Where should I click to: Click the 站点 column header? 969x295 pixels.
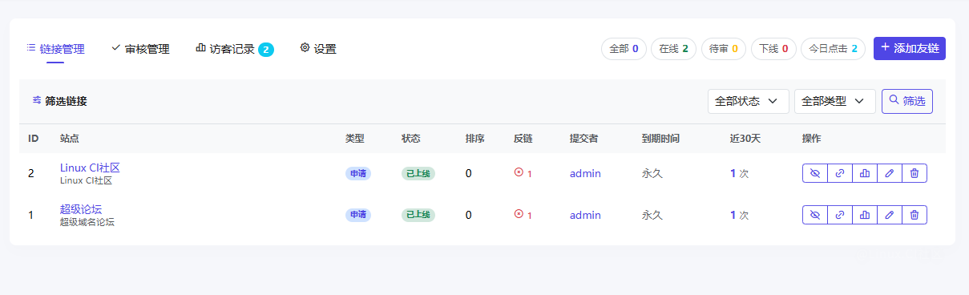[70, 139]
